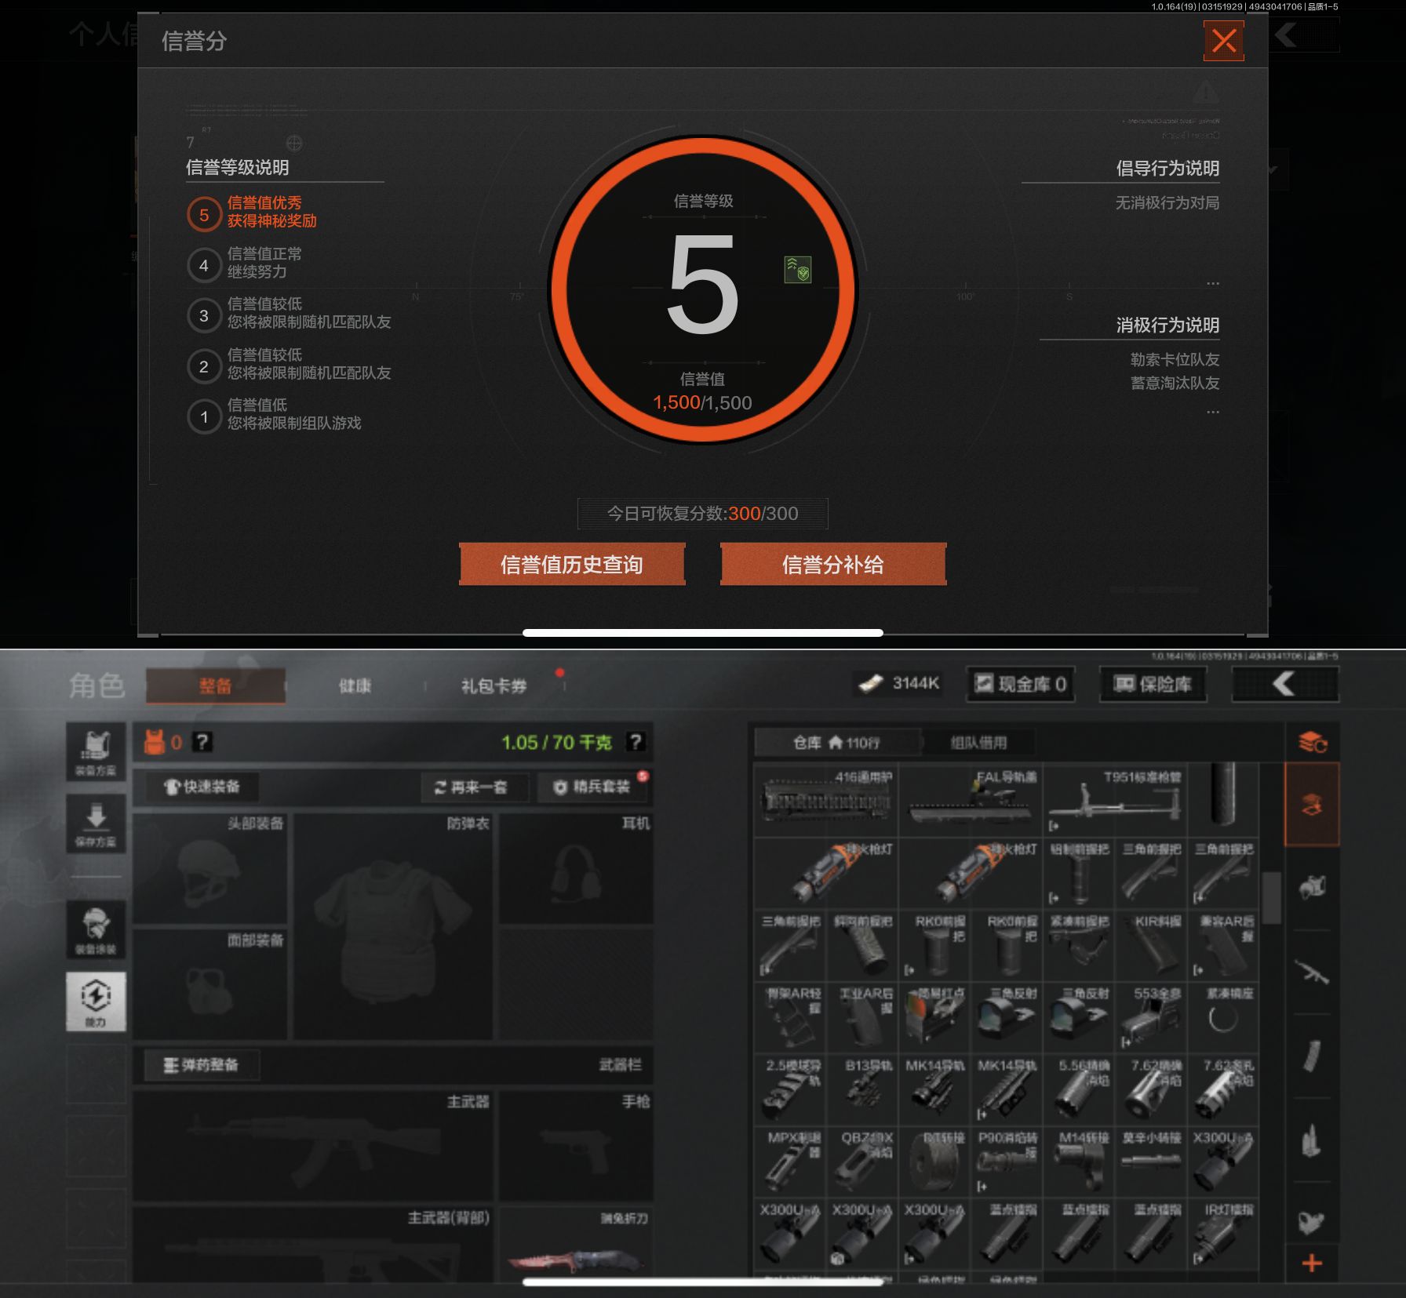Open the 保险库 safe vault
The image size is (1406, 1298).
pos(1153,685)
